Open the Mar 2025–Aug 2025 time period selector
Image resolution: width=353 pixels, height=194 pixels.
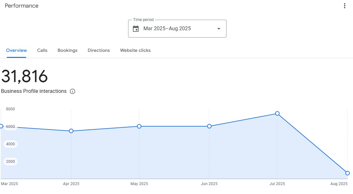(177, 29)
